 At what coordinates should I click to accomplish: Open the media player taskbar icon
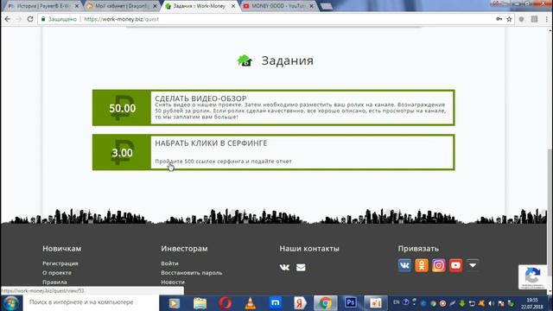coord(174,303)
